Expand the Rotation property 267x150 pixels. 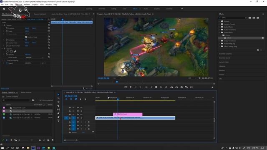tap(4, 40)
